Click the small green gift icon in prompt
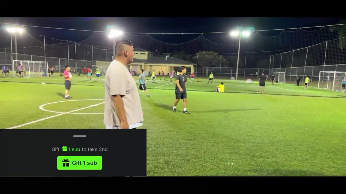This screenshot has height=194, width=346. click(65, 149)
